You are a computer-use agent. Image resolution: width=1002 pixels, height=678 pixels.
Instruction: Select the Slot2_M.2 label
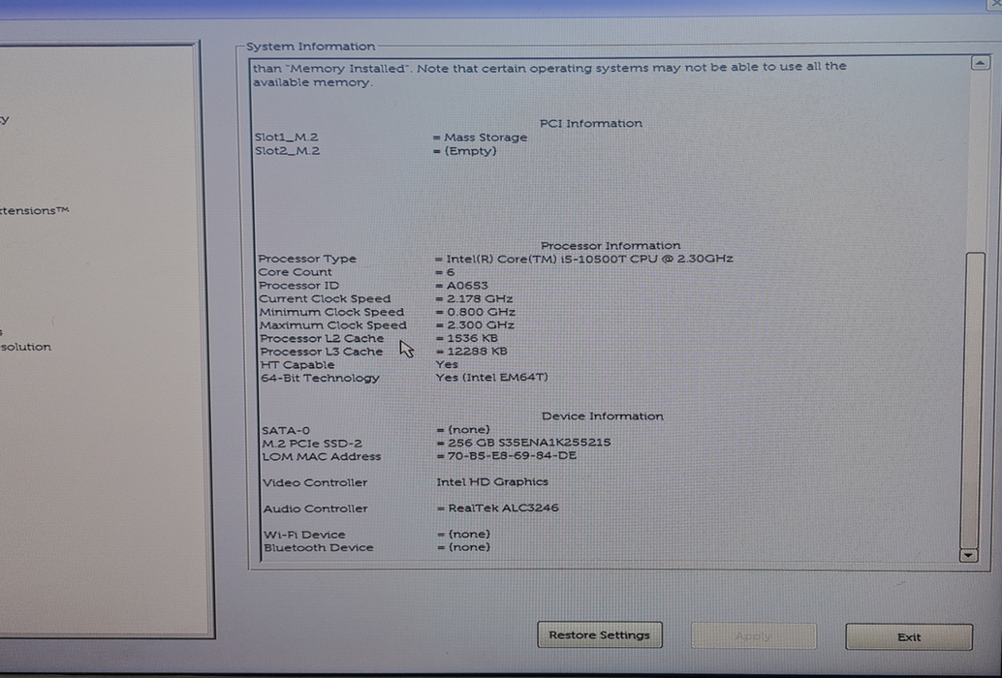click(287, 151)
